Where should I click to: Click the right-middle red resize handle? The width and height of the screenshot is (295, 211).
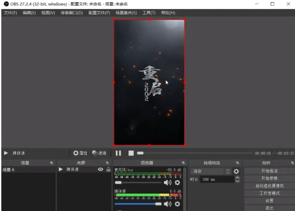point(185,82)
